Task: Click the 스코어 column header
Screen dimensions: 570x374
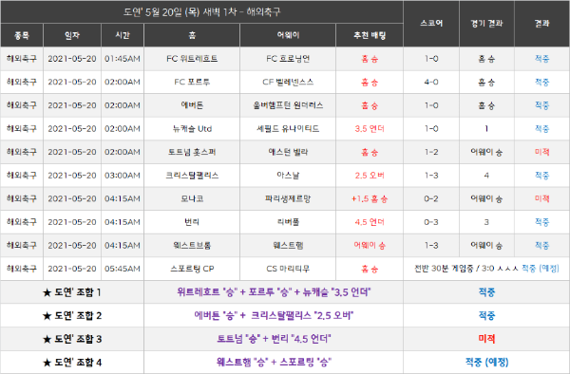Action: [x=431, y=23]
